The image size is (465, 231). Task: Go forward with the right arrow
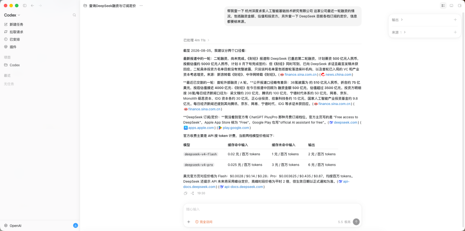coord(40,6)
